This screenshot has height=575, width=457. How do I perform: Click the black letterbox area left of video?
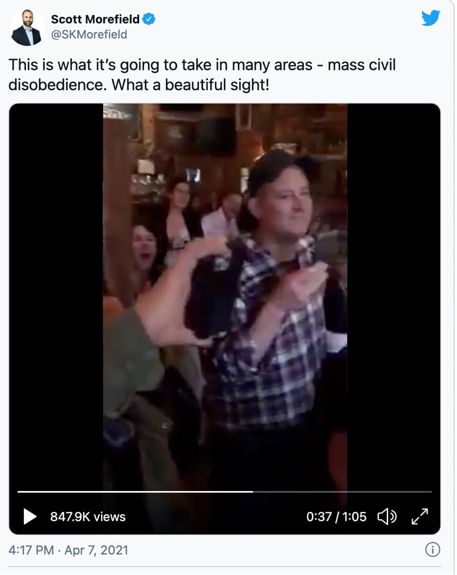pyautogui.click(x=56, y=293)
